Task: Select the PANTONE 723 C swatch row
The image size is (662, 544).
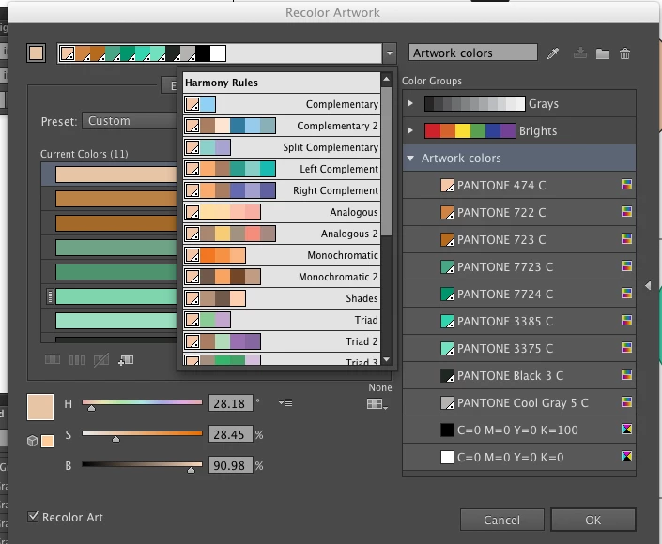Action: coord(519,239)
